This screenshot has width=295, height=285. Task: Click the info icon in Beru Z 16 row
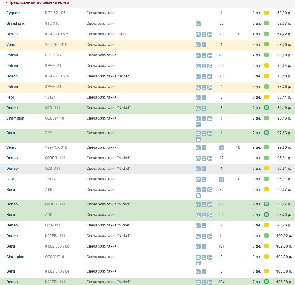(204, 215)
